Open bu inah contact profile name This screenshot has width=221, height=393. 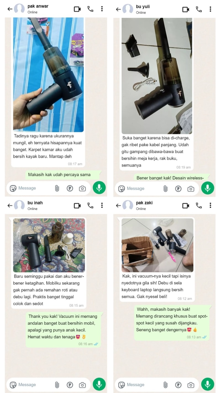[x=35, y=203]
